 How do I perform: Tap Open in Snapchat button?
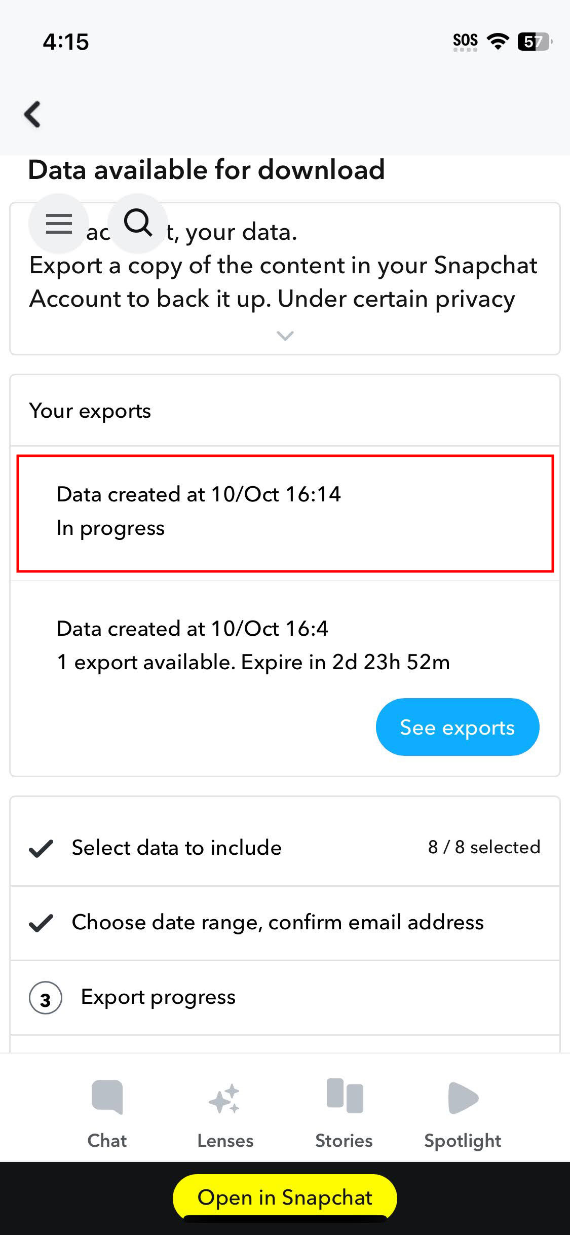(285, 1197)
